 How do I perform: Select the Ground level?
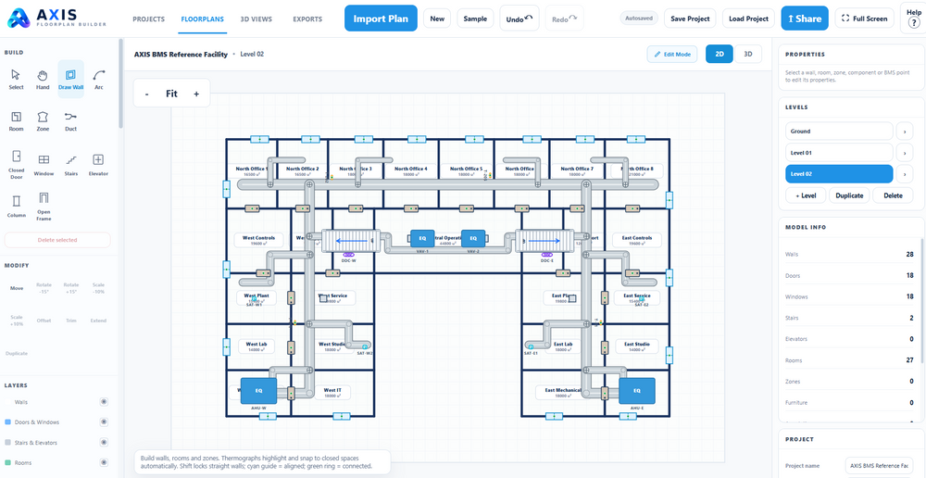pos(839,132)
